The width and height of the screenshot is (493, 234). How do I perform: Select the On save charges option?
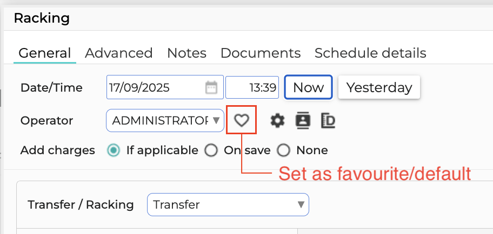pyautogui.click(x=211, y=150)
